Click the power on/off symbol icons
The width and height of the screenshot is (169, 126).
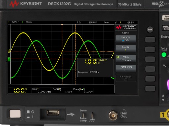pyautogui.click(x=30, y=114)
